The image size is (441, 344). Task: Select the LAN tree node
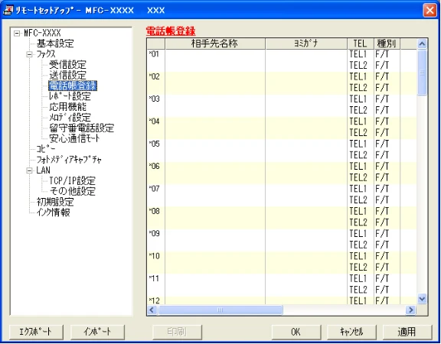44,170
